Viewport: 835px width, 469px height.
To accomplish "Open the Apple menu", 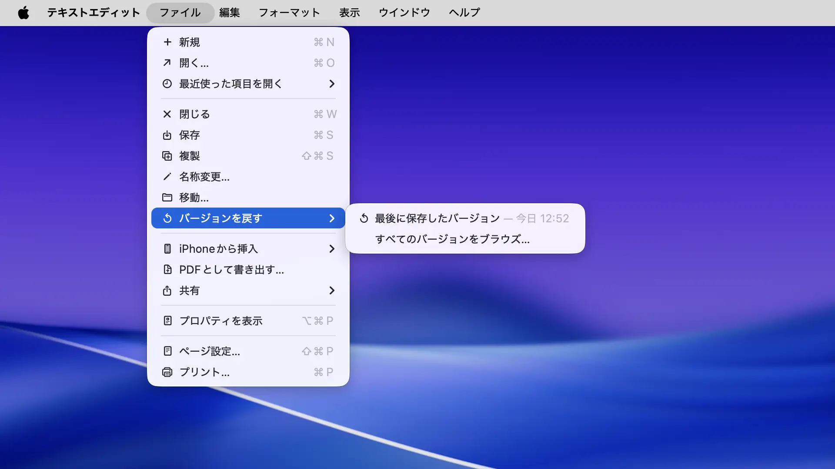I will pos(23,13).
